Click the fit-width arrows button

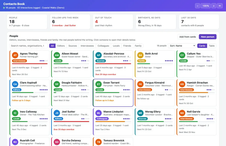(x=220, y=6)
